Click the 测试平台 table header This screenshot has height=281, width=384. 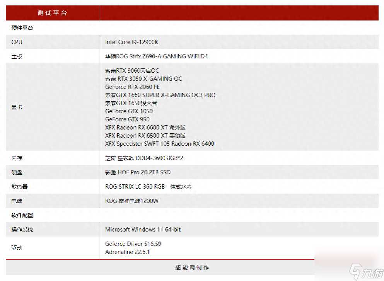pyautogui.click(x=52, y=13)
